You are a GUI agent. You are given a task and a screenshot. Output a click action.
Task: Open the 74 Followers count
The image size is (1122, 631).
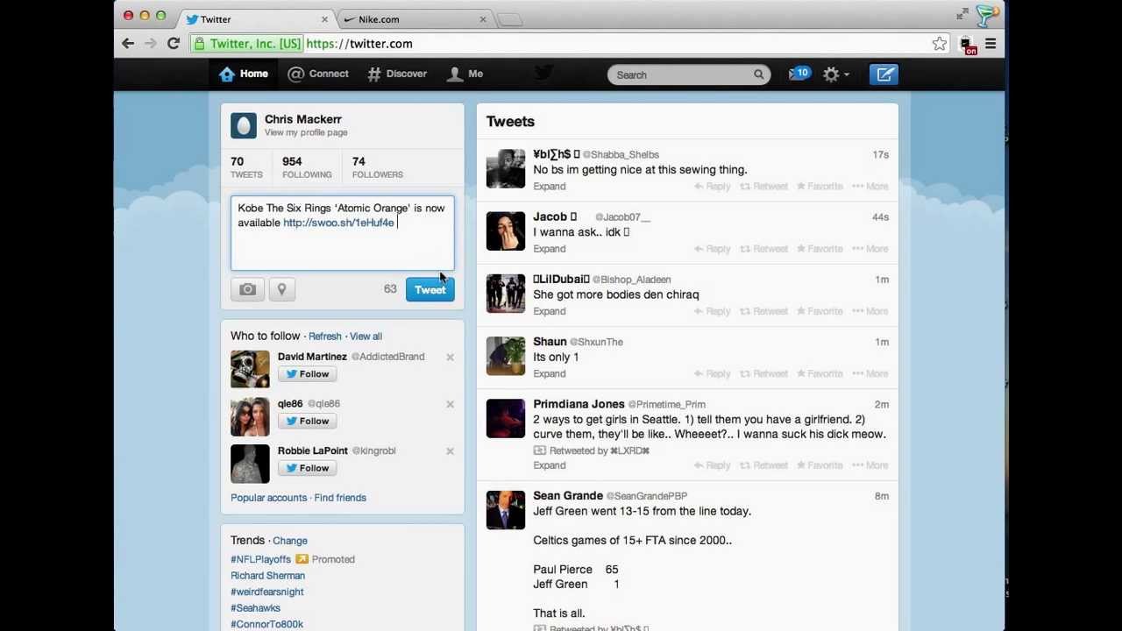click(x=377, y=167)
